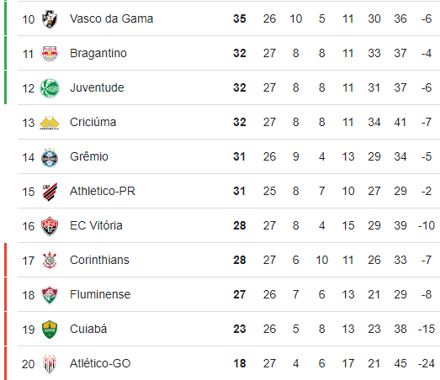Click the Athletico-PR striped crest
Image resolution: width=440 pixels, height=380 pixels.
[50, 192]
